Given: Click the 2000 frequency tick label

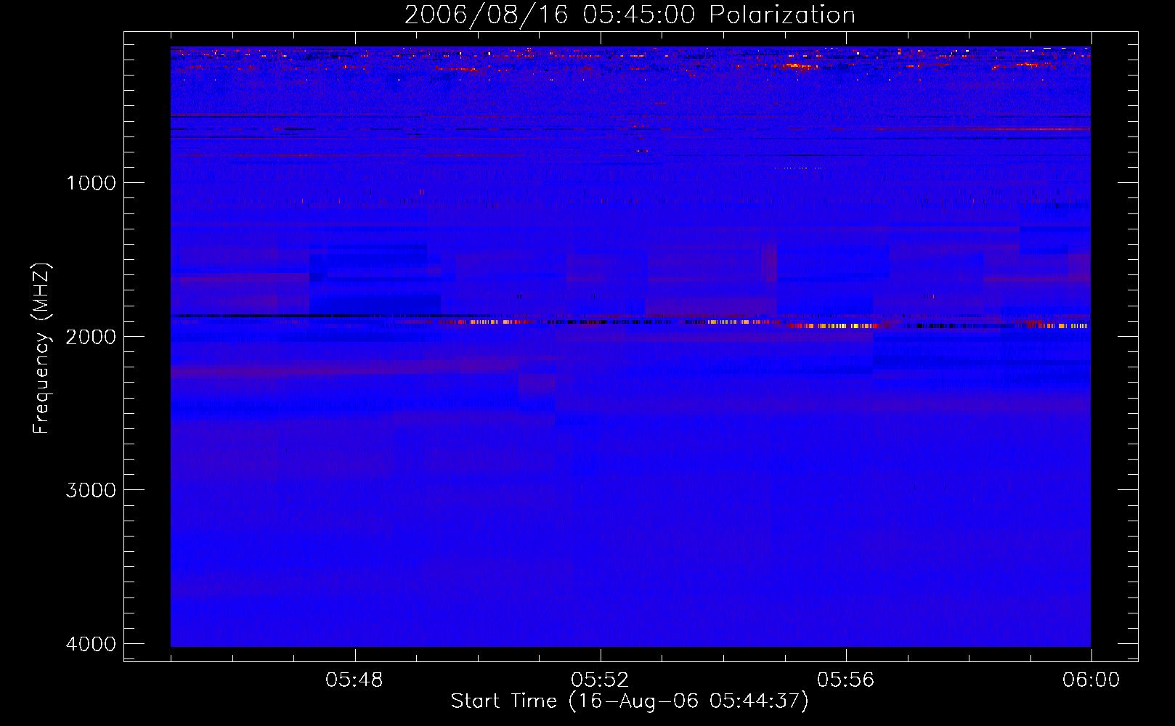Looking at the screenshot, I should point(91,337).
